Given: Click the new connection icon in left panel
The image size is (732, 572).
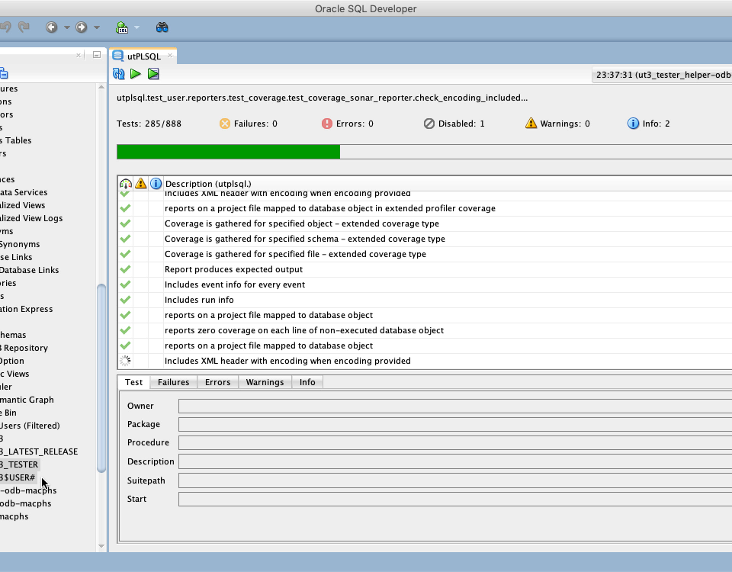Looking at the screenshot, I should click(4, 73).
